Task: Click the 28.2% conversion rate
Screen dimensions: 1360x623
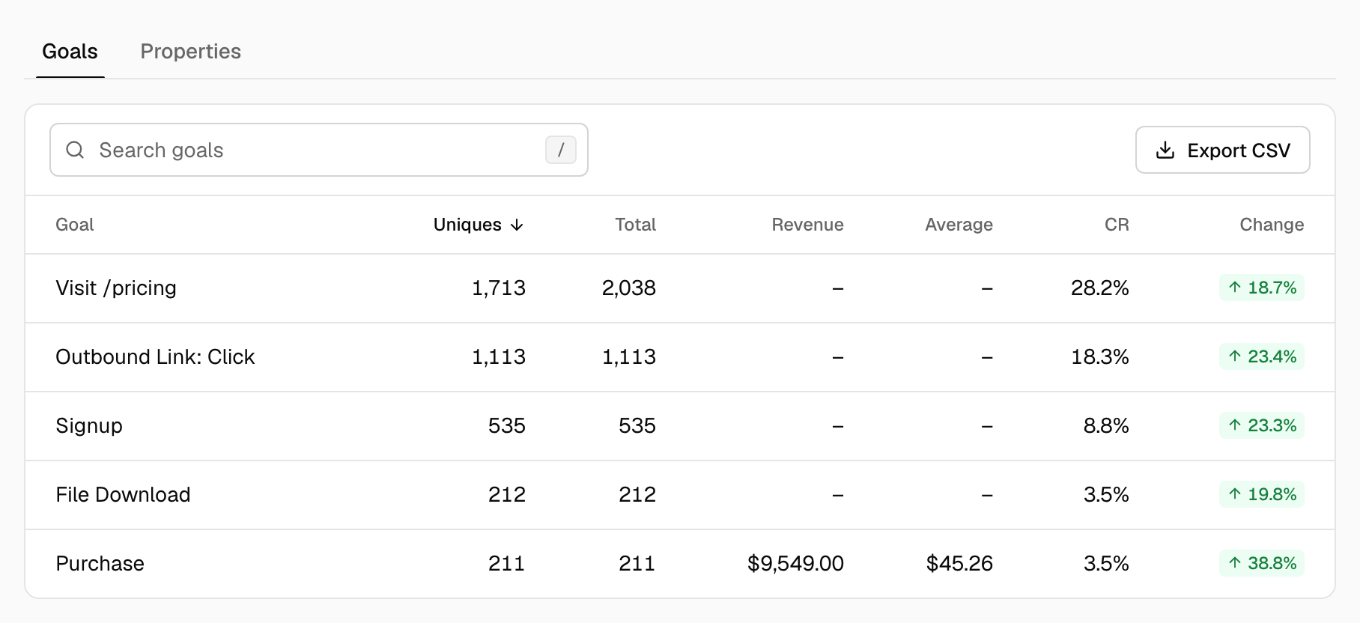Action: (x=1099, y=288)
